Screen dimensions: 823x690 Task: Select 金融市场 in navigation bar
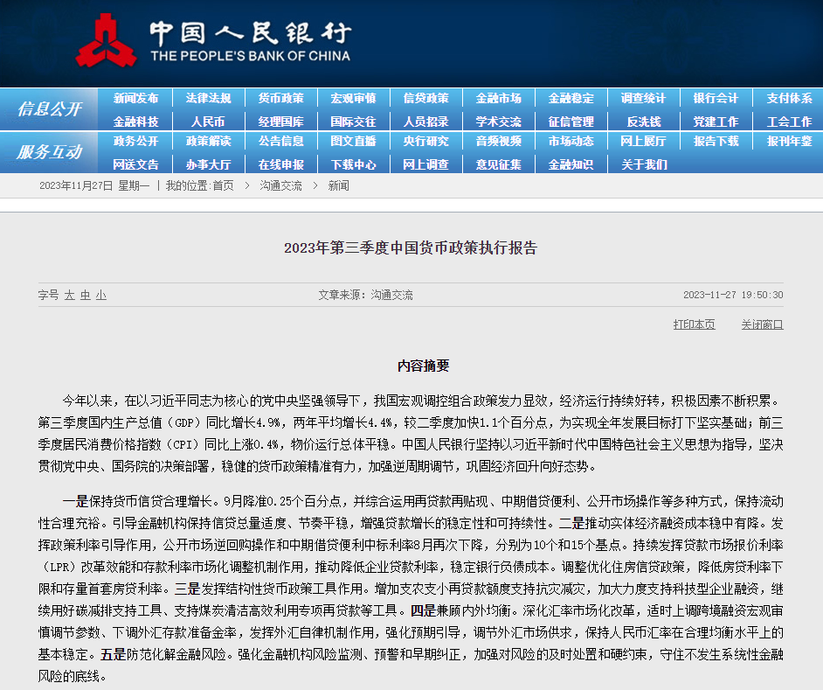[498, 98]
